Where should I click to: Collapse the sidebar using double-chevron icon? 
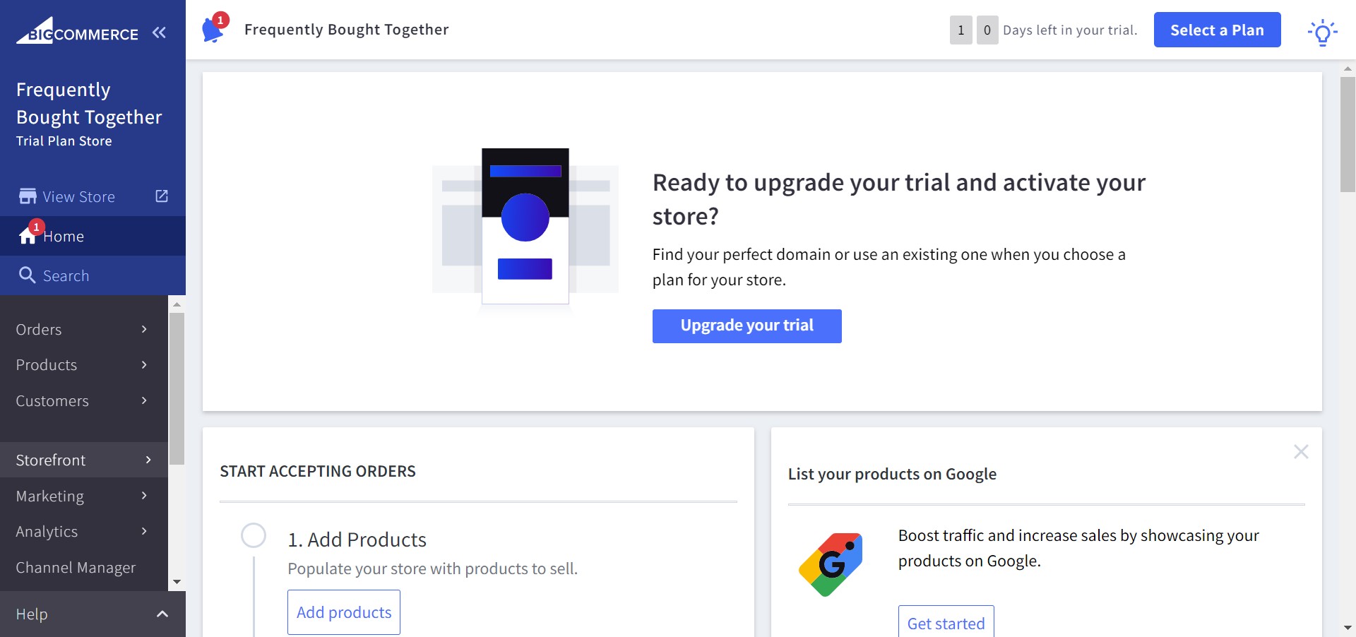pos(159,32)
